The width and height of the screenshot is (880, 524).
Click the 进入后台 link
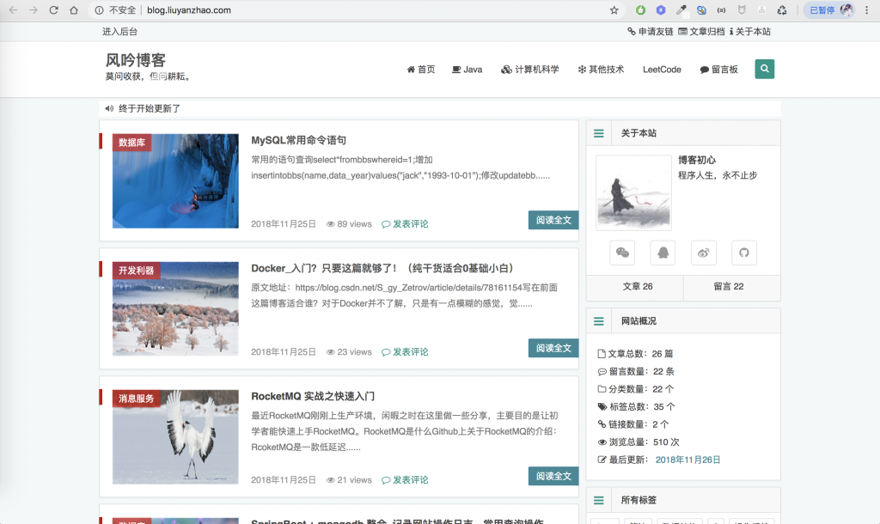click(119, 32)
